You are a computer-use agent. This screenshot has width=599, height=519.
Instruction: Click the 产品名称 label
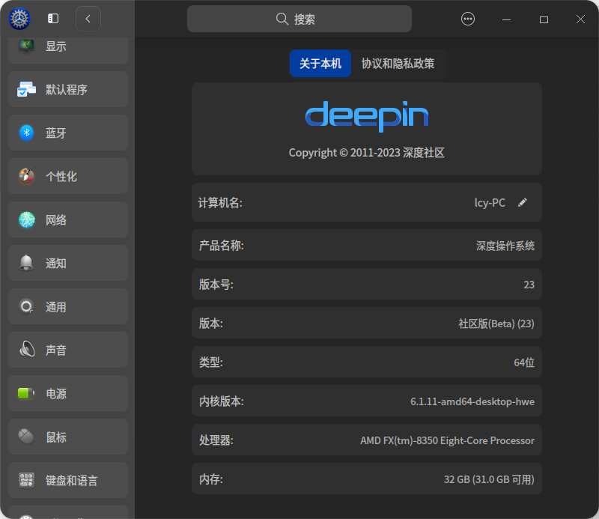(221, 246)
